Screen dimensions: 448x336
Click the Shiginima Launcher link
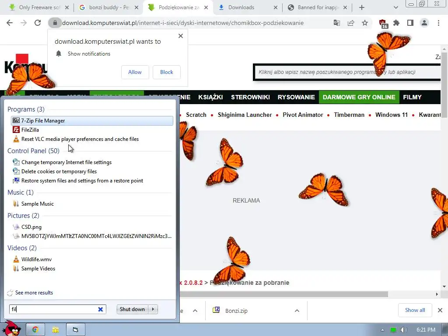click(x=245, y=115)
